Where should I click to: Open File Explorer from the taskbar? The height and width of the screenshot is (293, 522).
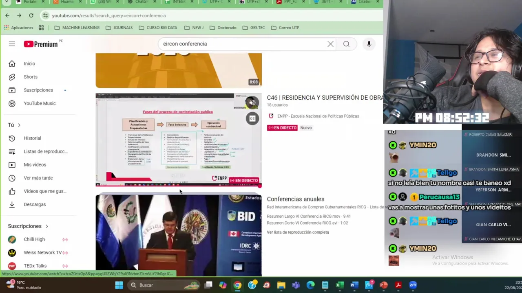[x=281, y=285]
